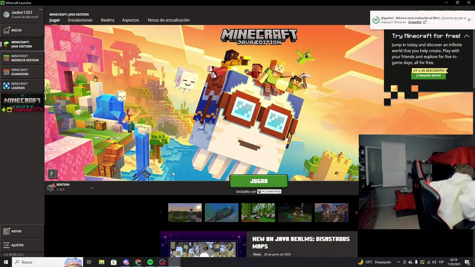475x267 pixels.
Task: Click the ESP language indicator
Action: 442,262
